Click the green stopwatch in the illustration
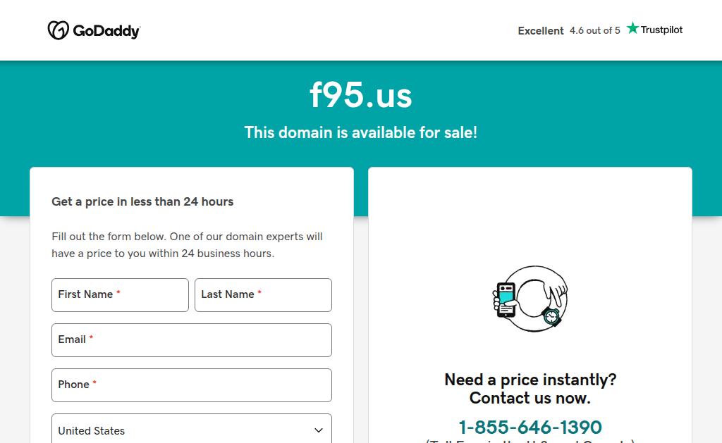The width and height of the screenshot is (722, 443). 551,316
